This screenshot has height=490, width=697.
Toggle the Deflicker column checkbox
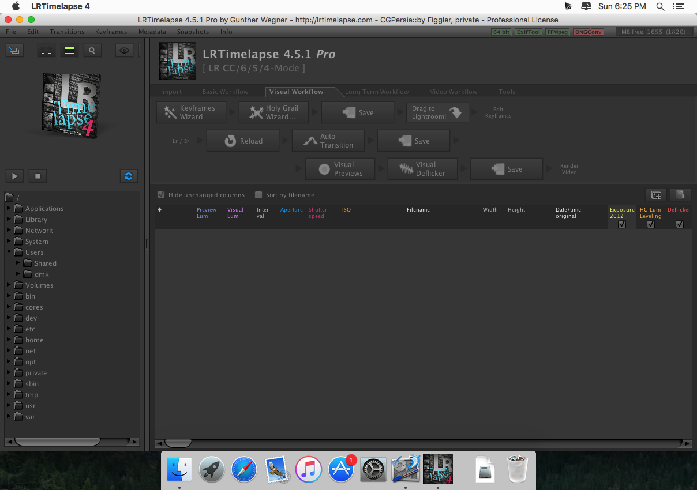pyautogui.click(x=680, y=224)
